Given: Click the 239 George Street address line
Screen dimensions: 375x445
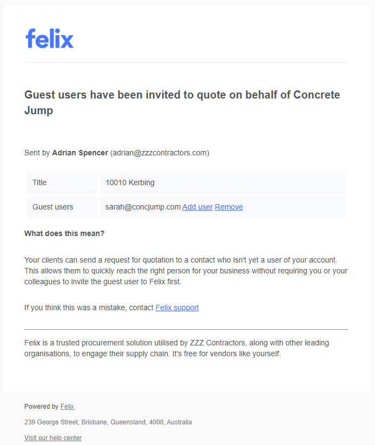Looking at the screenshot, I should coord(108,422).
